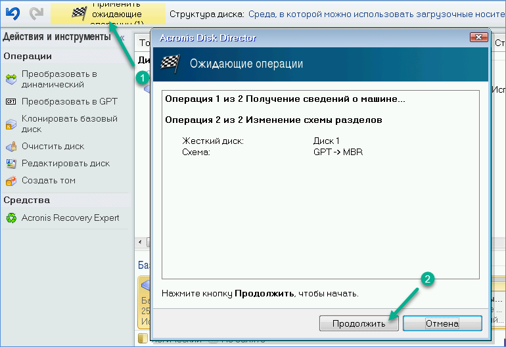Close the Acronis Disk Director dialog
Screen dimensions: 506x347
[x=478, y=38]
